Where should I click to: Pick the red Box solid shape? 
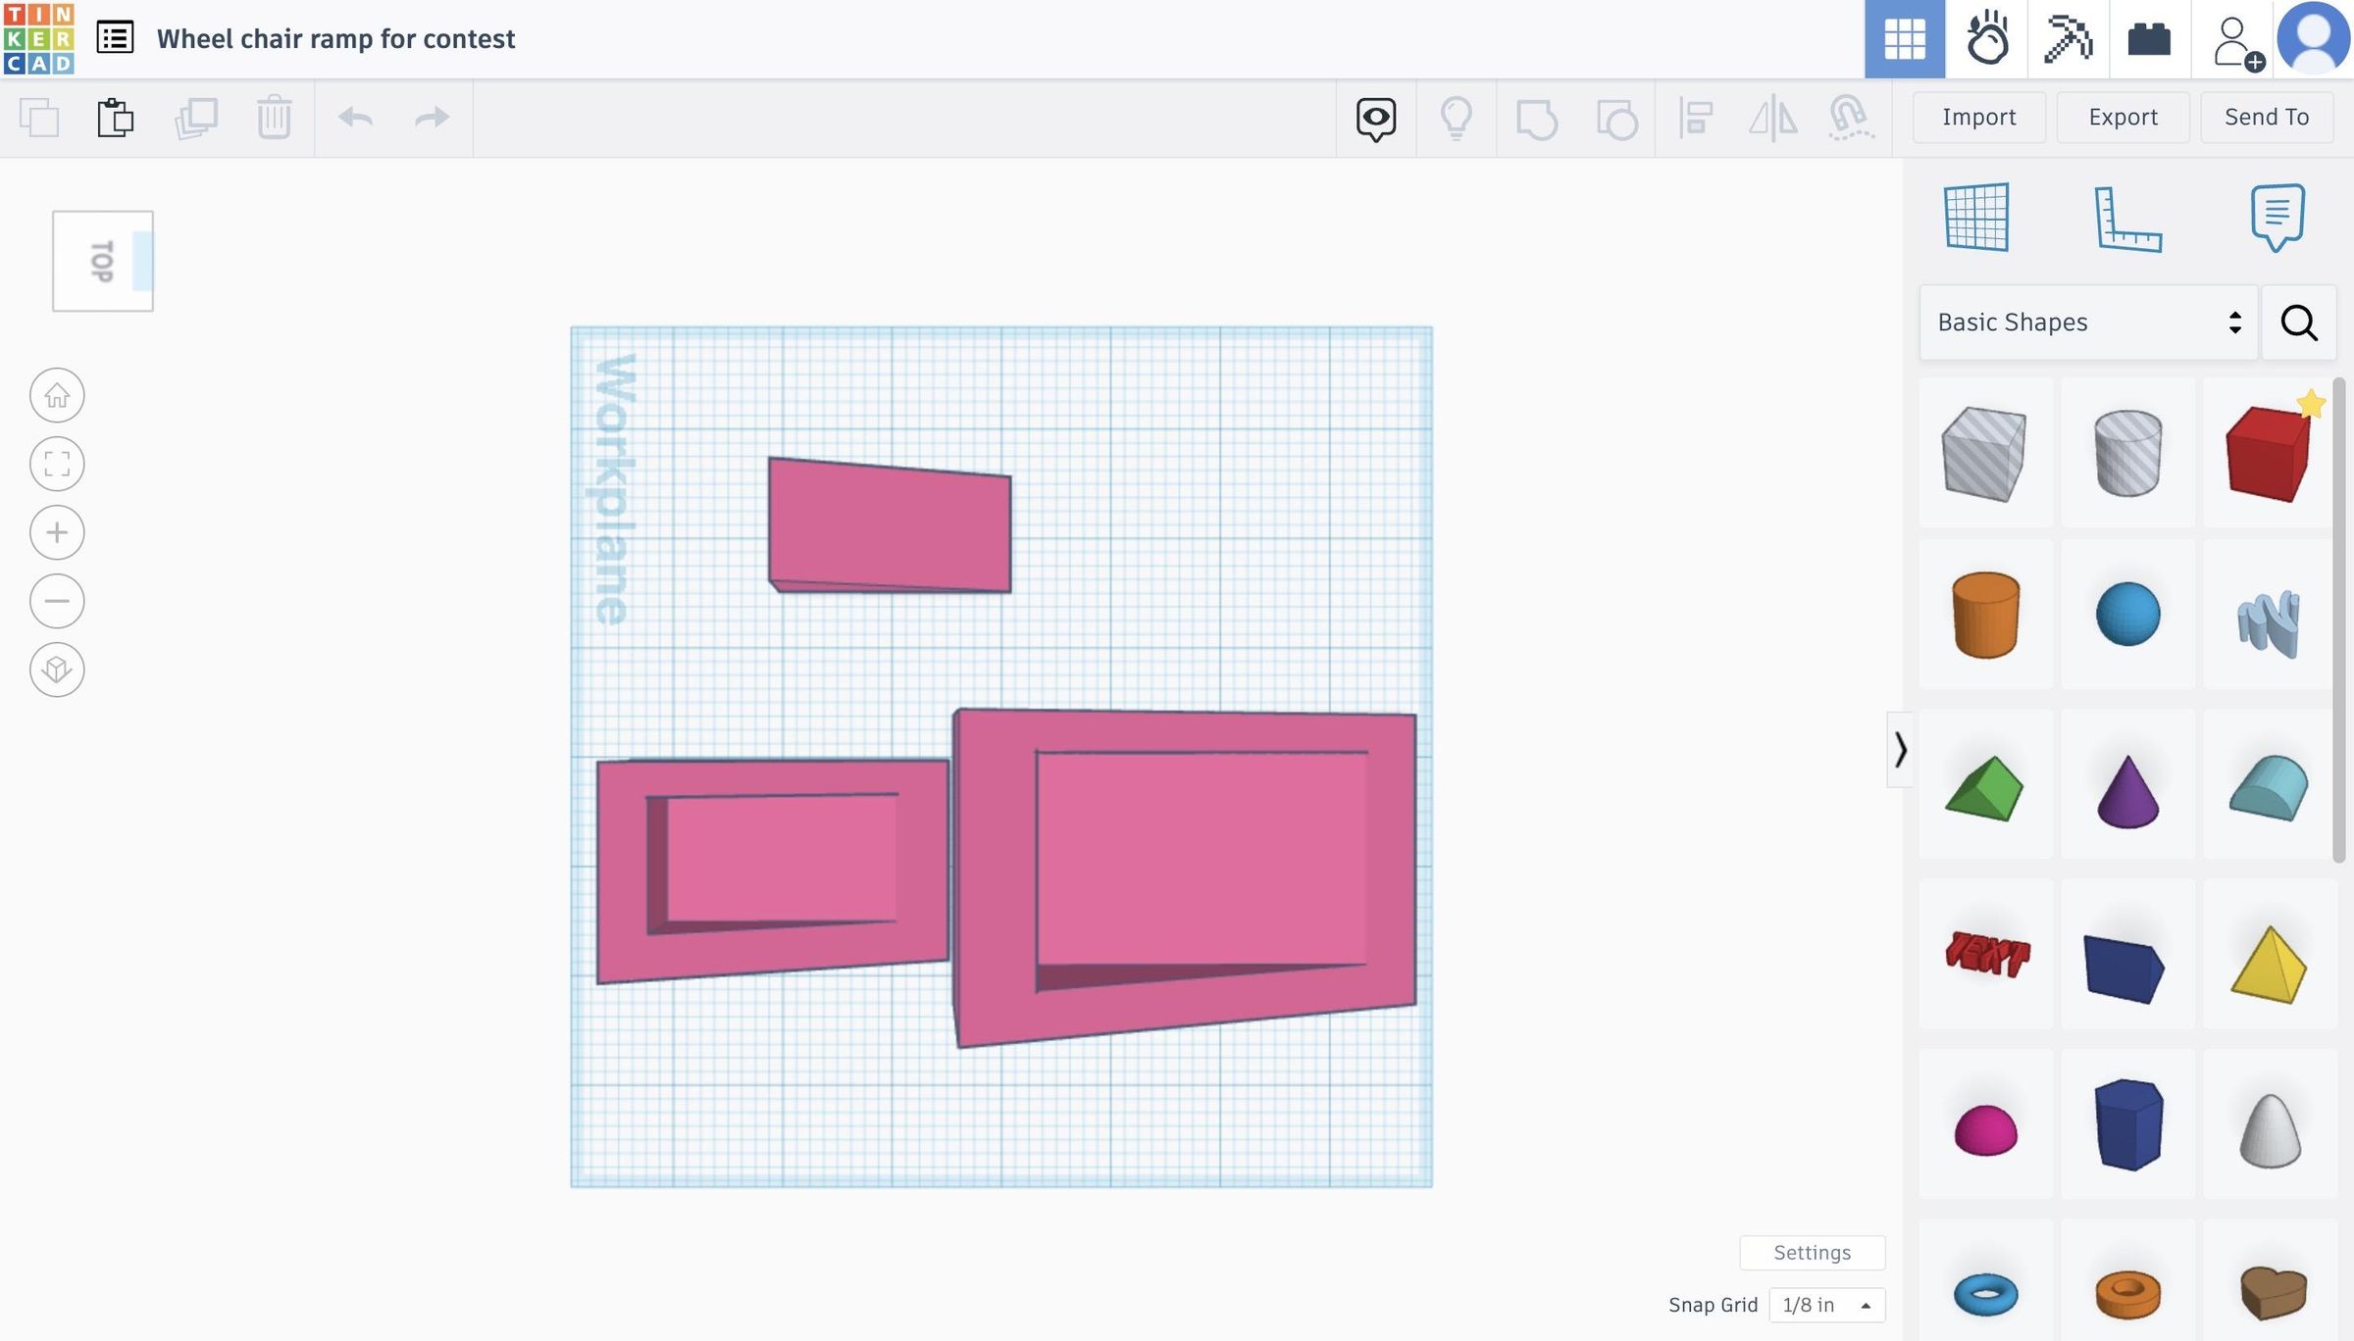tap(2268, 454)
